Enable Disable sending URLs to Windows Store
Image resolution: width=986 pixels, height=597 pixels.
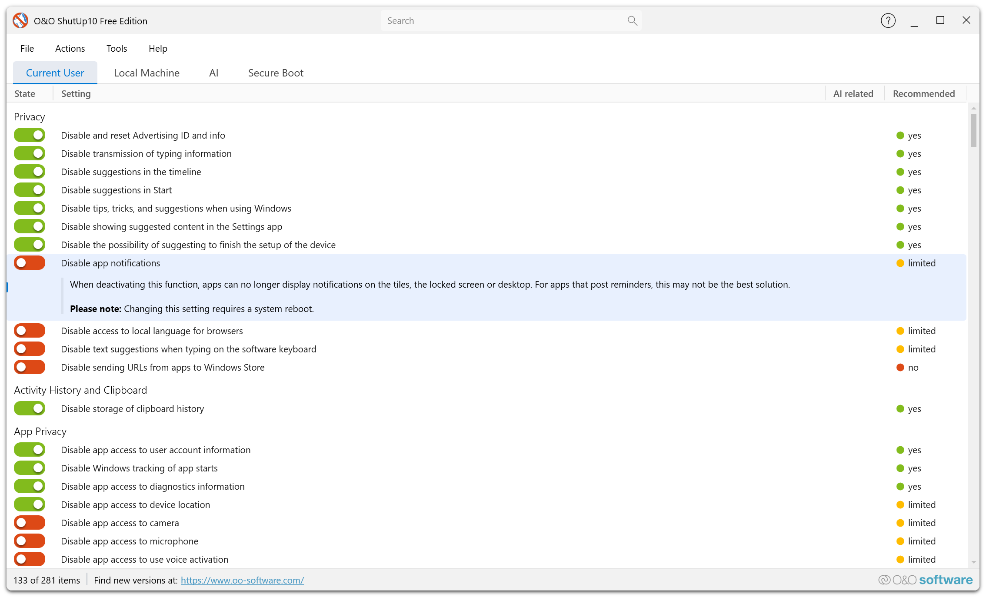30,367
